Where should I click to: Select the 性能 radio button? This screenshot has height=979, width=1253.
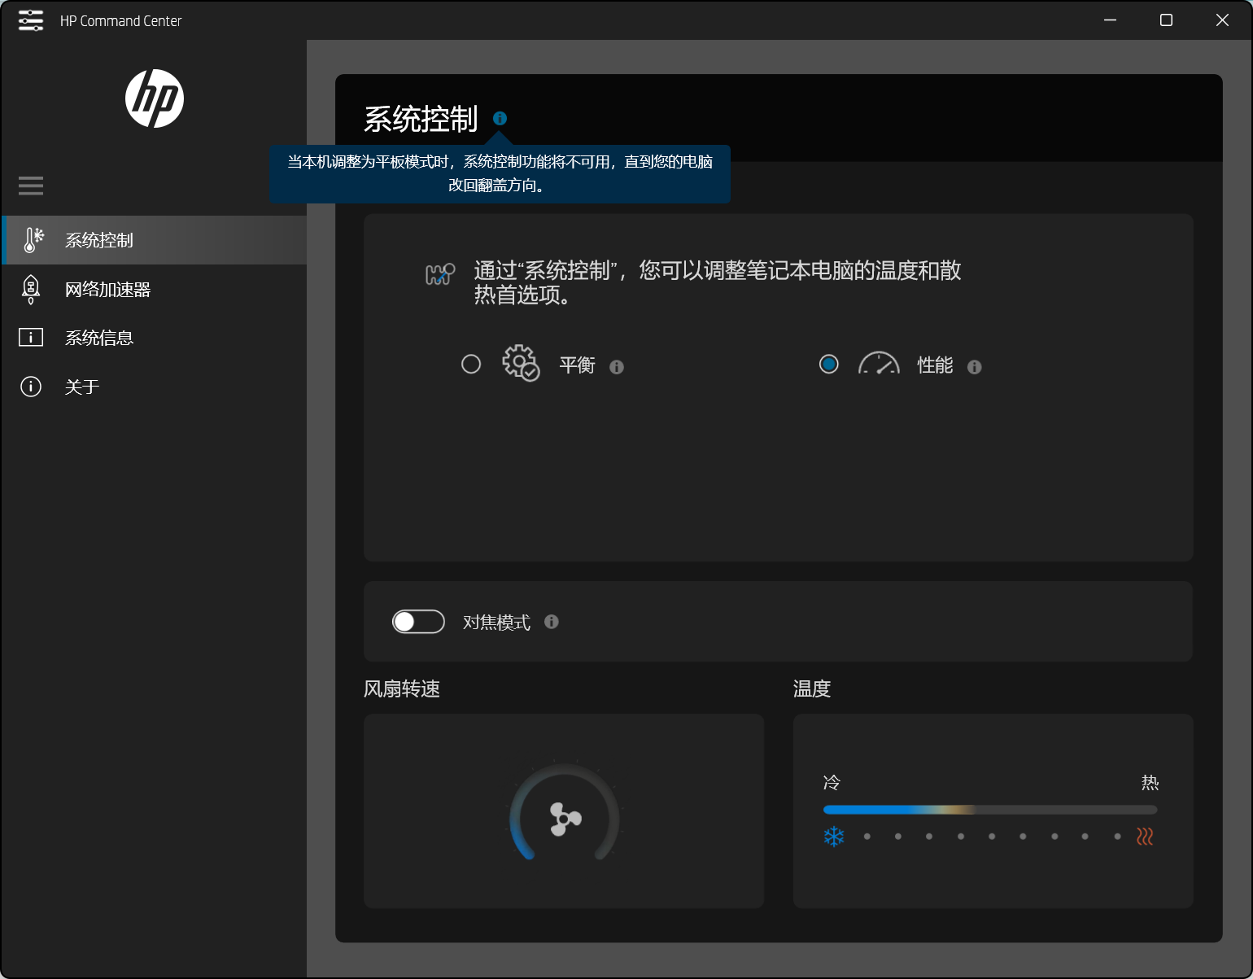coord(829,364)
